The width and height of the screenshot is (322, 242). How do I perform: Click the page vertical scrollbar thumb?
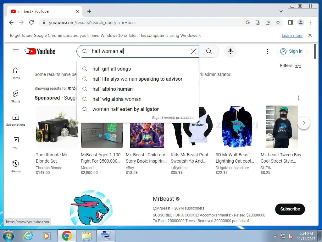click(315, 51)
